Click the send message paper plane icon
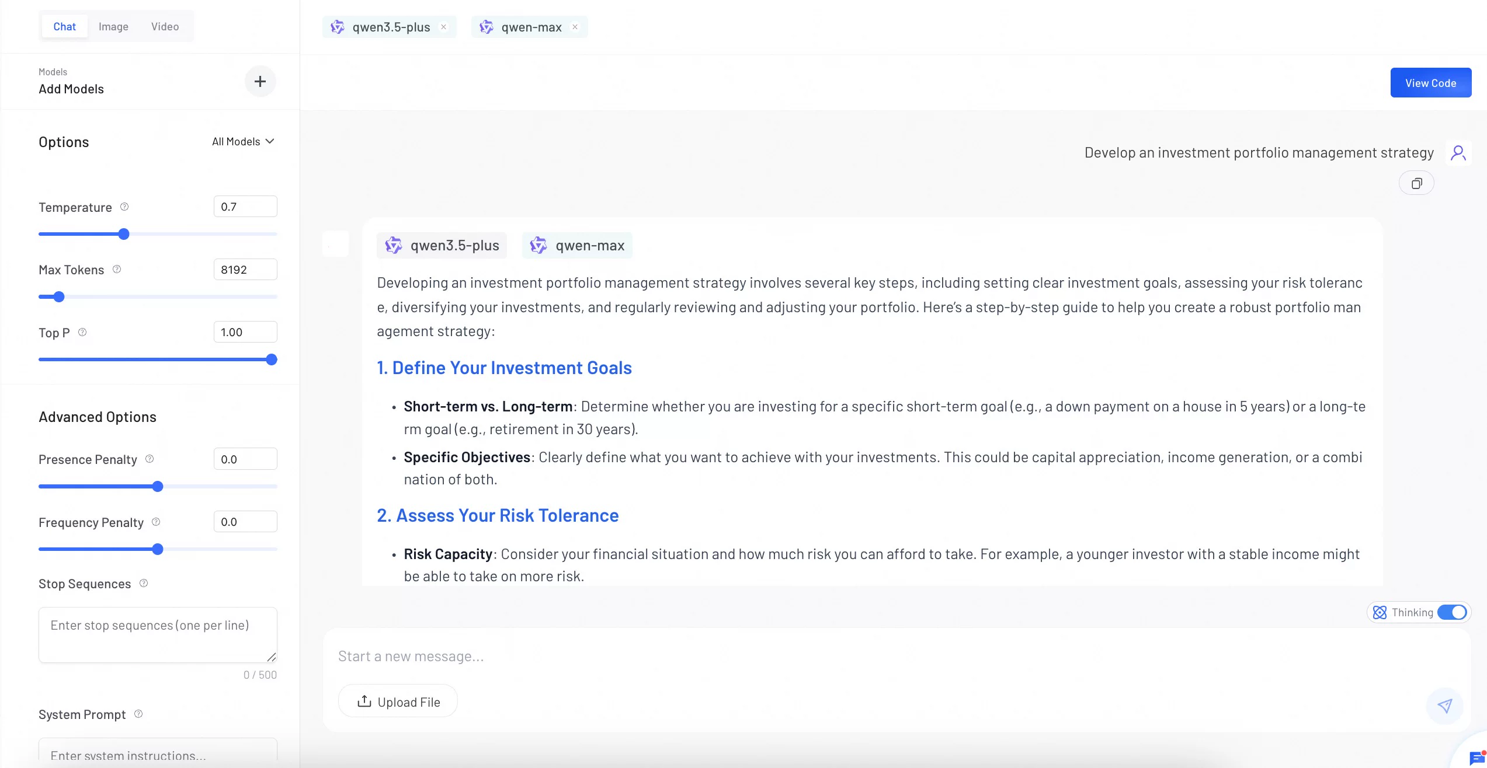Viewport: 1487px width, 768px height. point(1444,706)
